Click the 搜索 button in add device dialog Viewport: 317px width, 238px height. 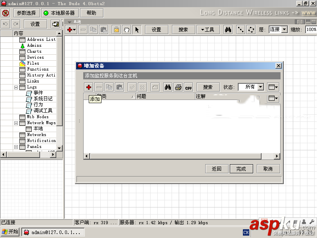coord(208,87)
